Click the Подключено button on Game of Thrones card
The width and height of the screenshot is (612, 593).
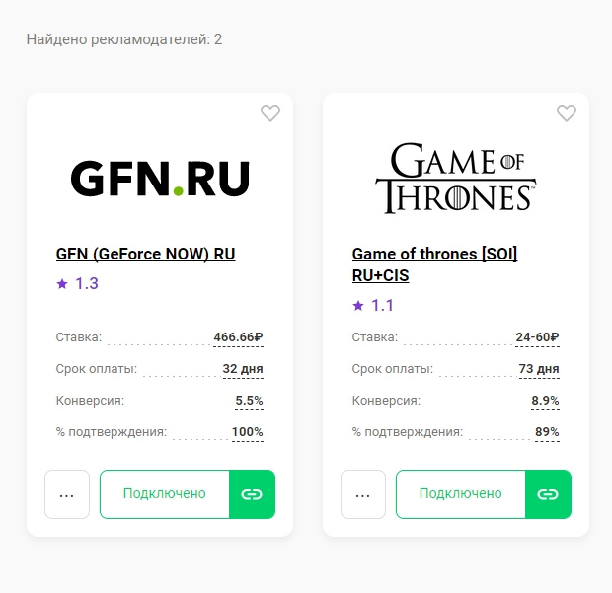(x=461, y=494)
